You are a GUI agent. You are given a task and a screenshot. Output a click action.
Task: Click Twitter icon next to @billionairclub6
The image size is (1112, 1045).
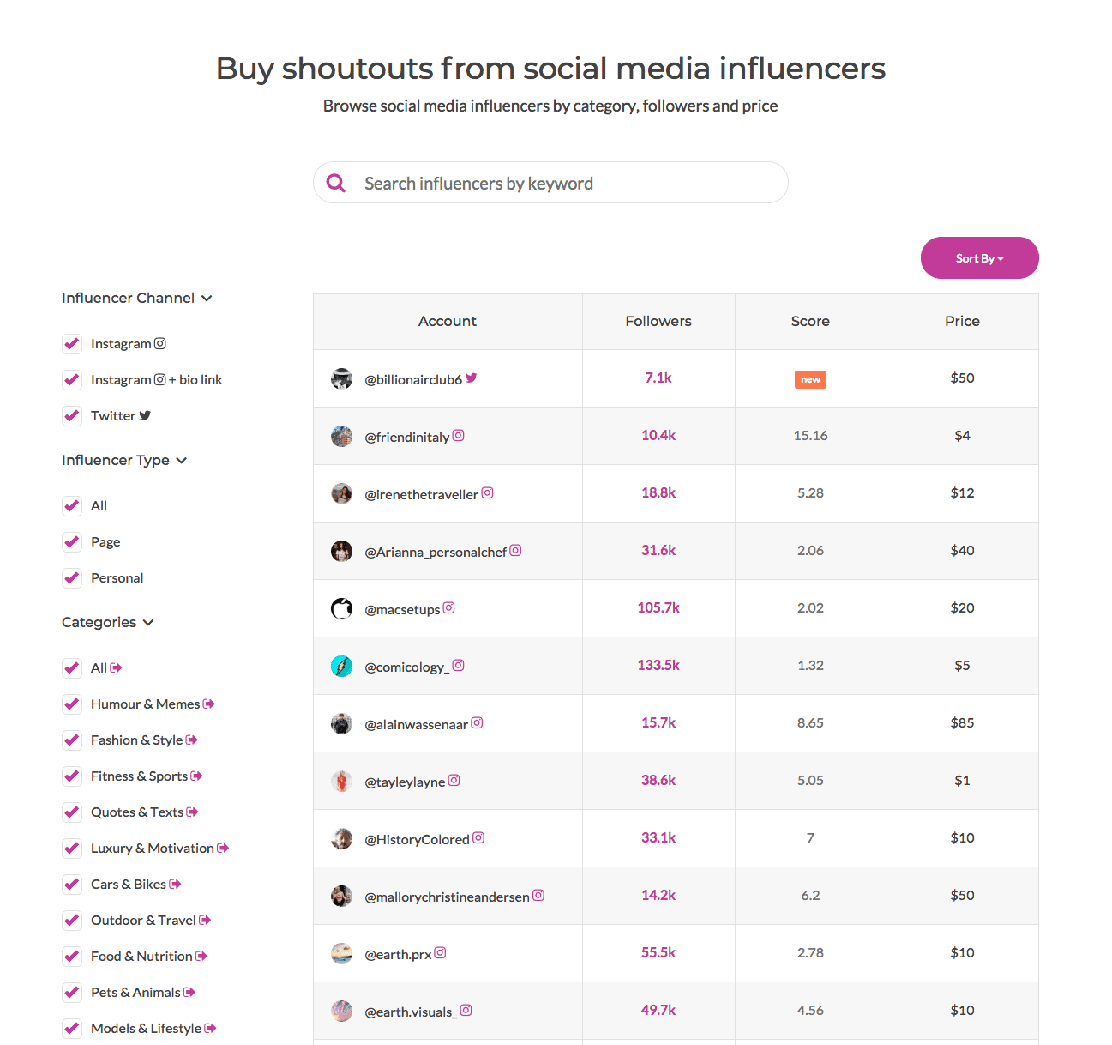point(472,378)
